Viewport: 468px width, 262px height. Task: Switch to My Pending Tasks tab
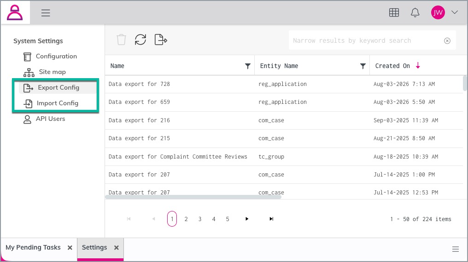(33, 247)
